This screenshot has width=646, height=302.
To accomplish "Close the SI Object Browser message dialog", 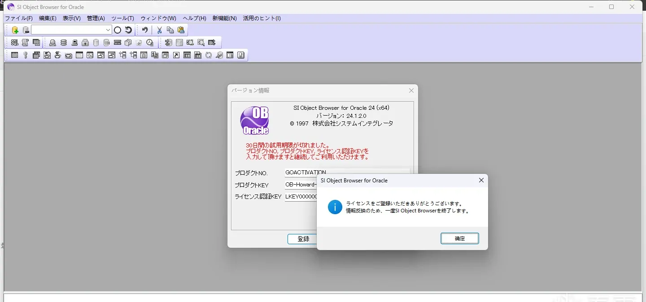I will [x=481, y=181].
